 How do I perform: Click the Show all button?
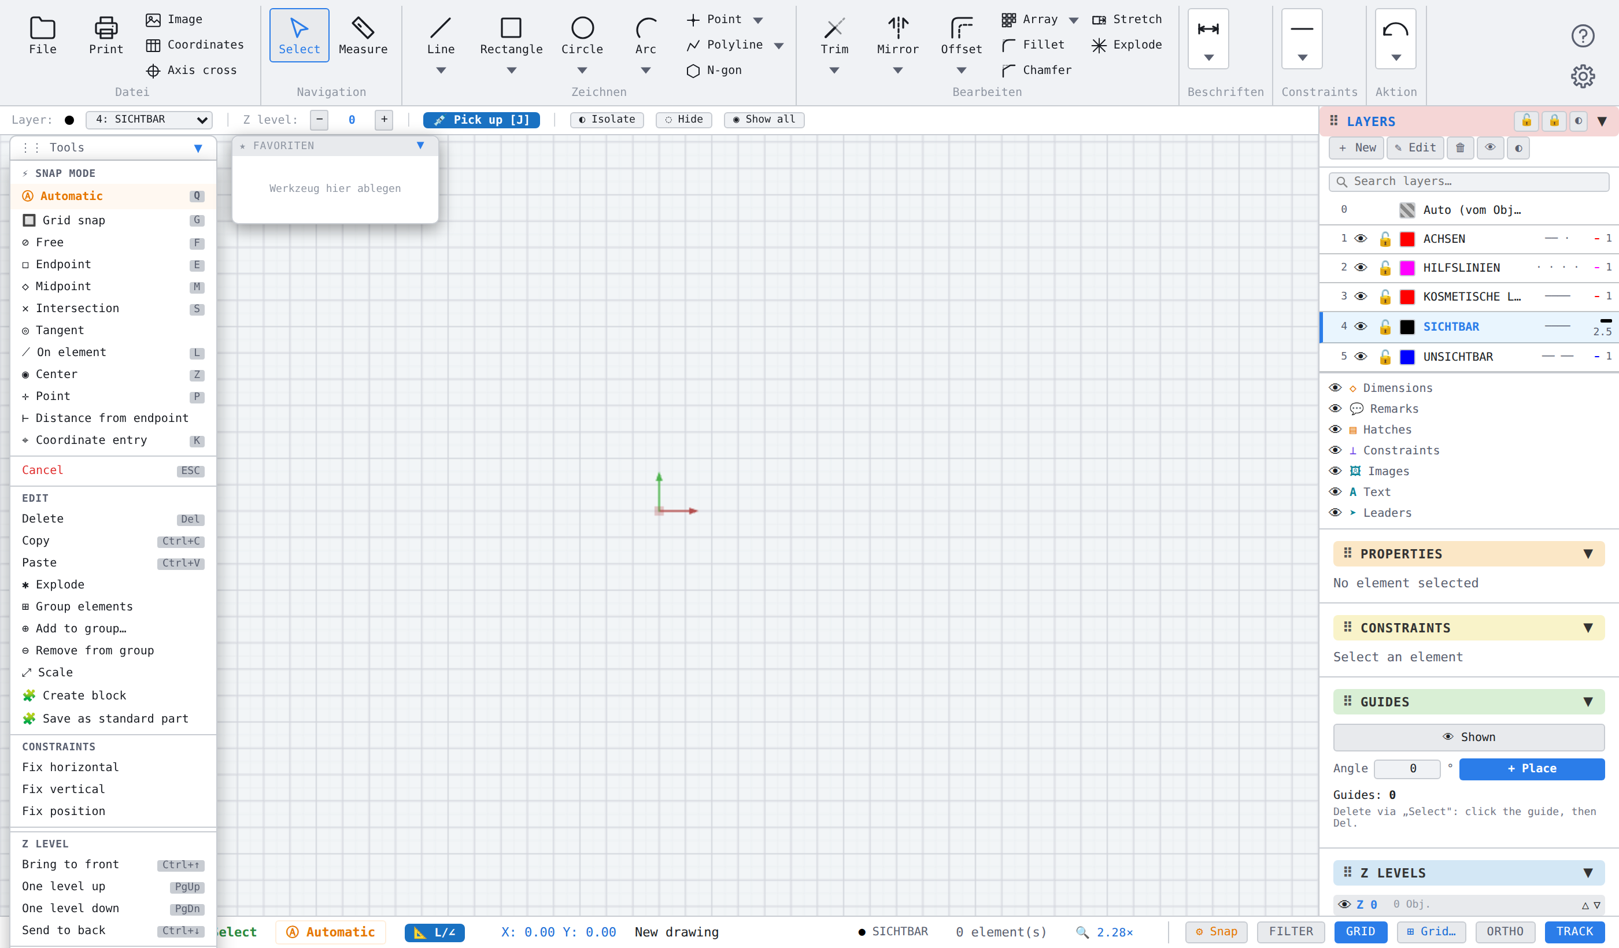pos(764,120)
